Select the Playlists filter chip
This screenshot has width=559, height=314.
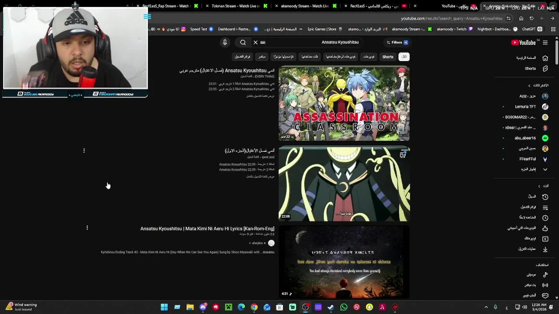point(242,57)
